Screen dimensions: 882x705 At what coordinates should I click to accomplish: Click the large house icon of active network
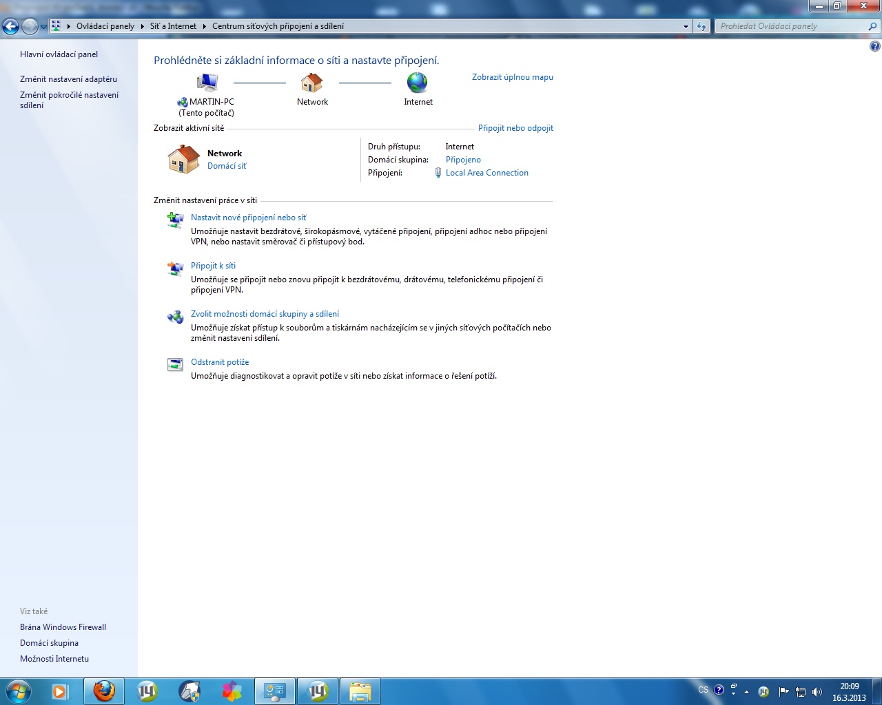click(184, 159)
